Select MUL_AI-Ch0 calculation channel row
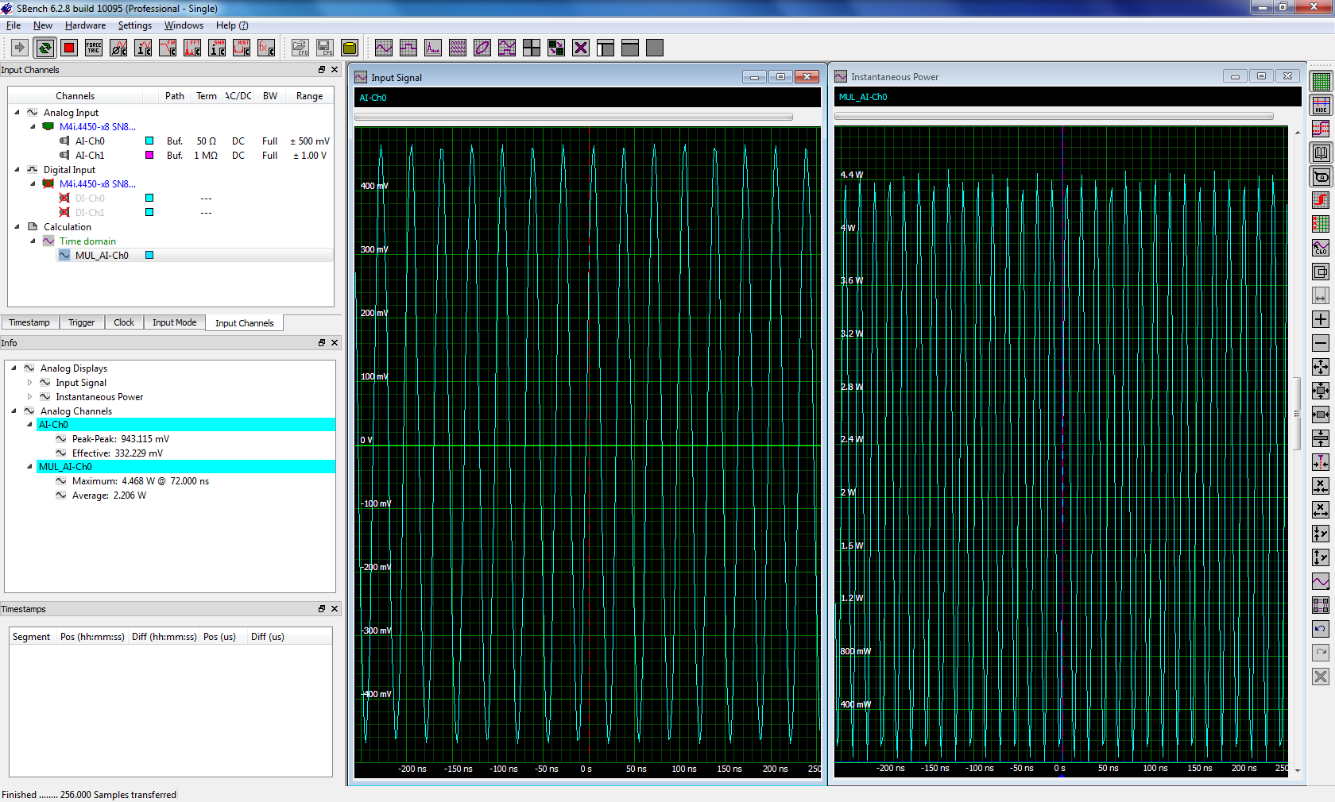 pos(195,256)
